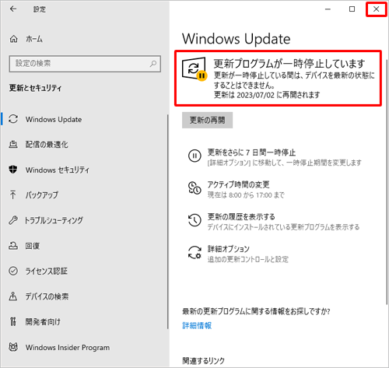Open アクティブ時間の変更
The image size is (389, 368).
(x=238, y=184)
